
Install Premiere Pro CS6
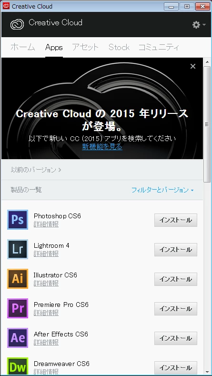click(x=176, y=309)
